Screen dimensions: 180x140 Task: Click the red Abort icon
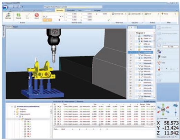point(37,16)
